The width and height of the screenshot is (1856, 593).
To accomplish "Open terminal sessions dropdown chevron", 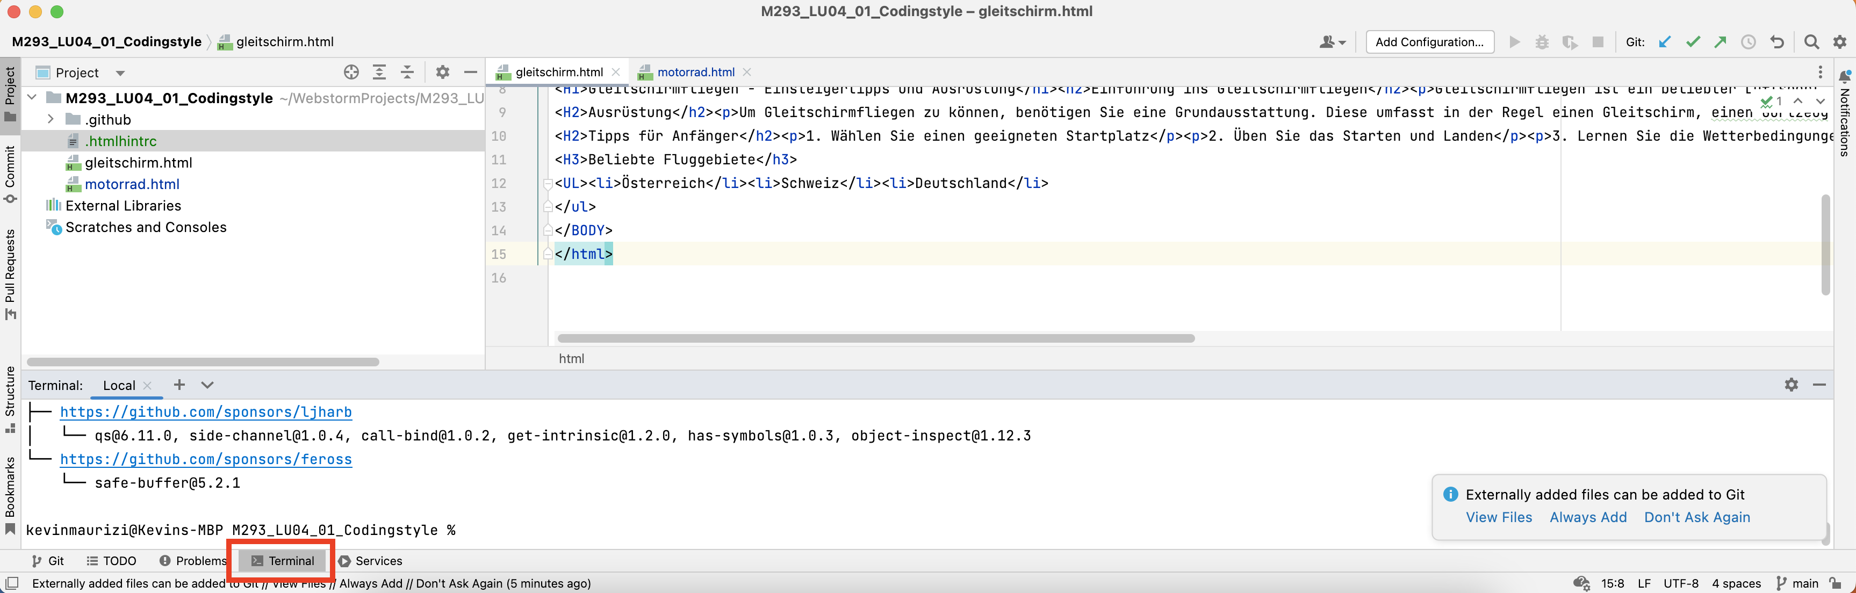I will click(x=207, y=385).
